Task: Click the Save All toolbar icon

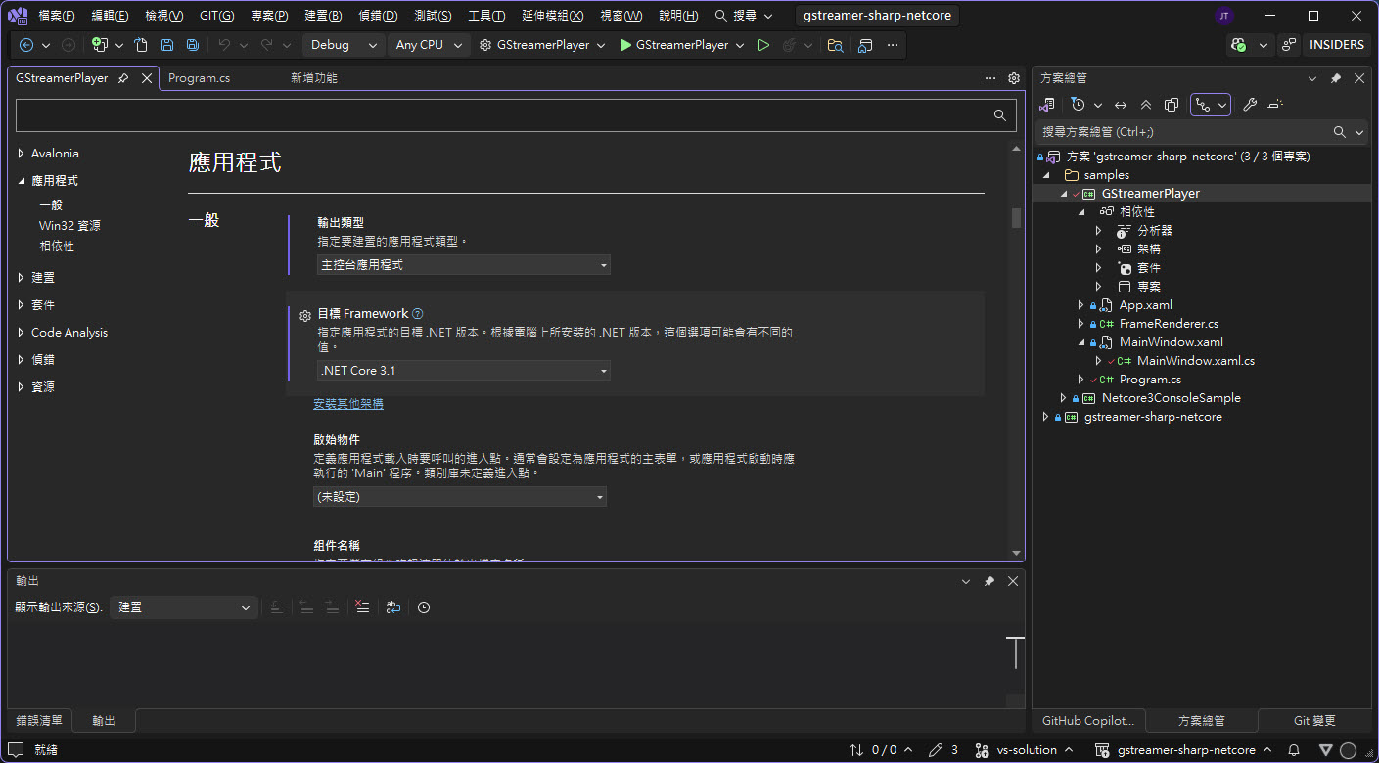Action: [193, 45]
